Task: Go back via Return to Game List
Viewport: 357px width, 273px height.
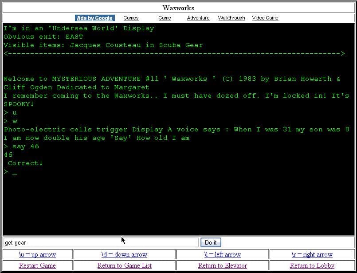Action: (125, 265)
